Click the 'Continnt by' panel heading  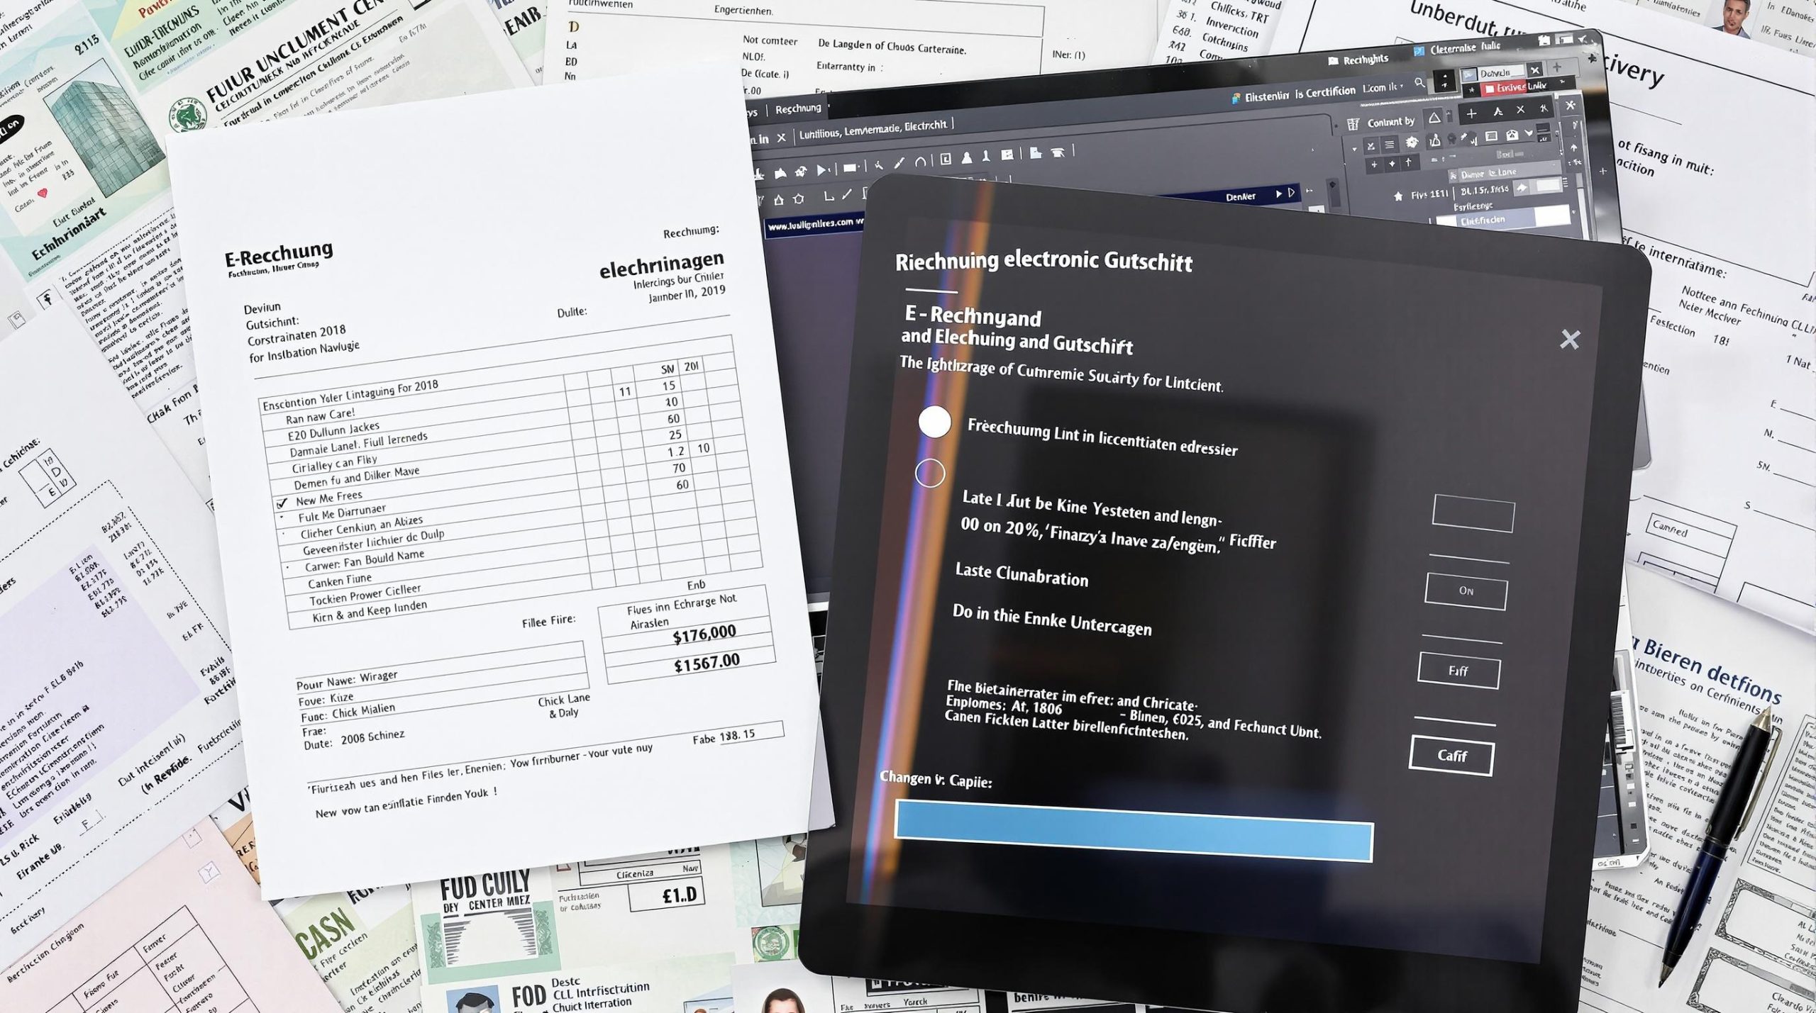tap(1391, 123)
